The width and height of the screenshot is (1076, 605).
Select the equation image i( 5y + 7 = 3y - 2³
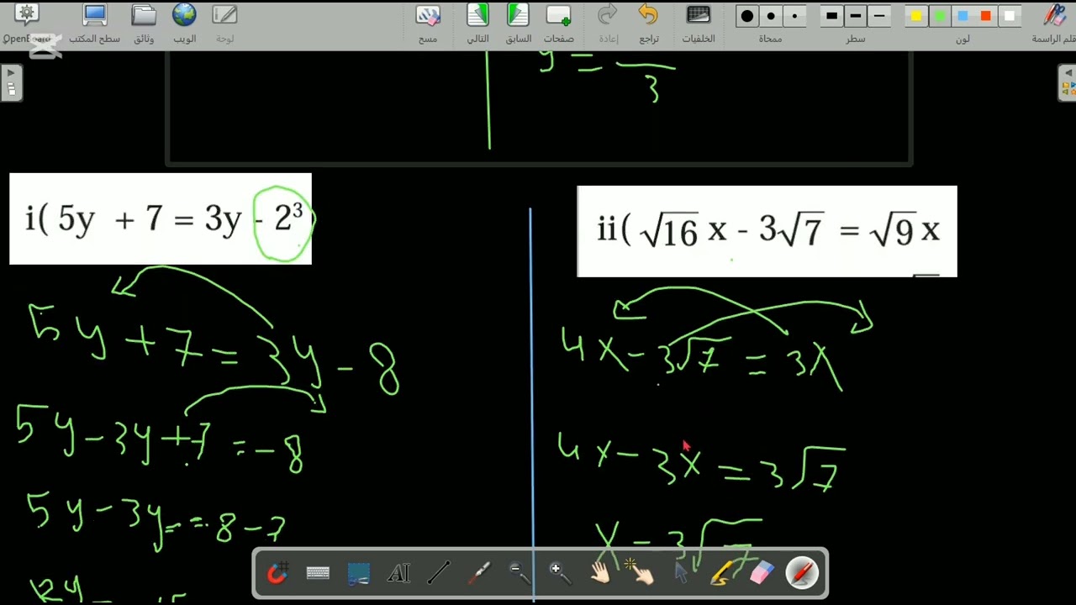(x=161, y=219)
